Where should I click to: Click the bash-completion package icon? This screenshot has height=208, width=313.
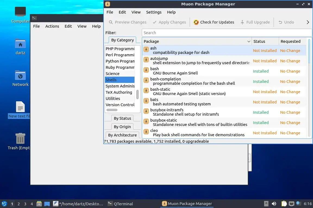pos(146,80)
